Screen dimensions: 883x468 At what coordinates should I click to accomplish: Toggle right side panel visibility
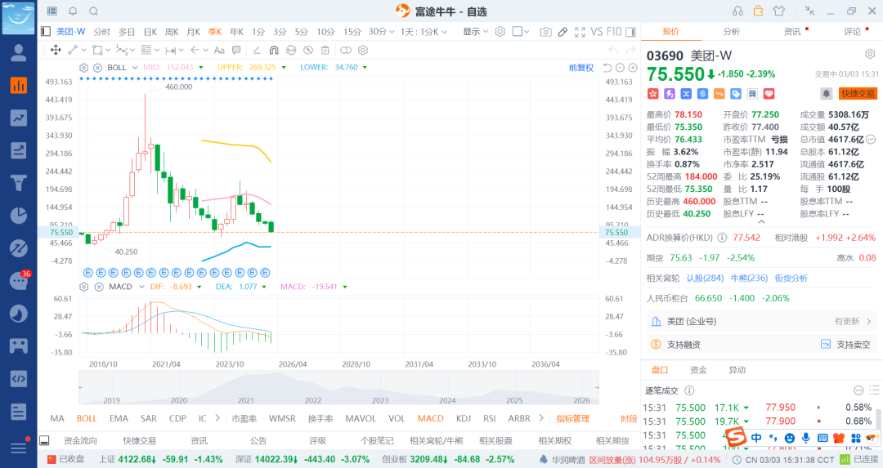point(630,32)
